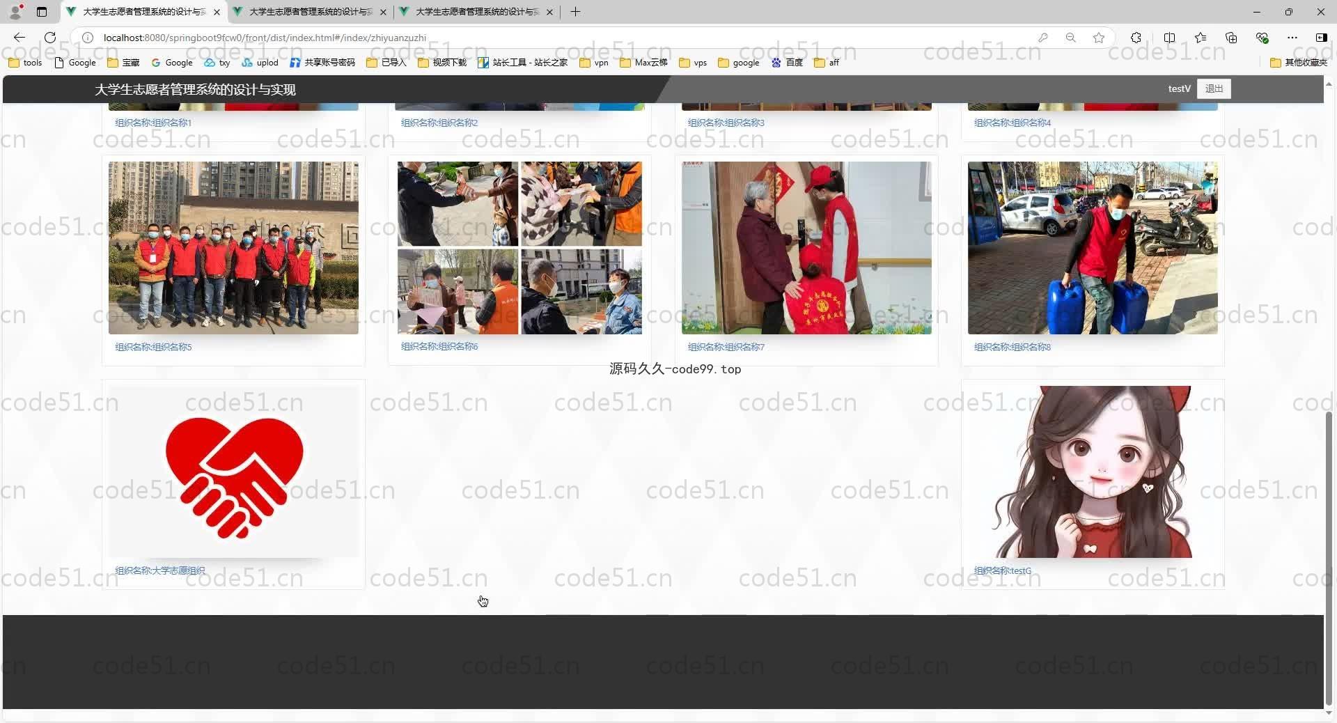The height and width of the screenshot is (723, 1337).
Task: Open the 已导入 bookmark folder
Action: tap(386, 63)
